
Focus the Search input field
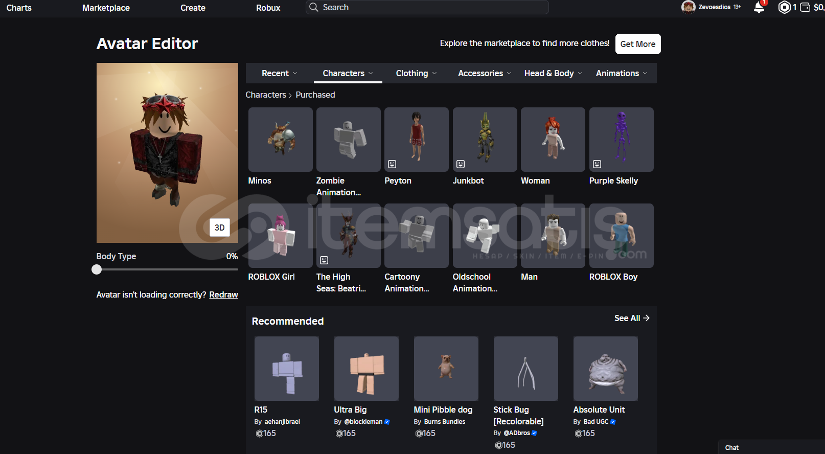click(434, 8)
